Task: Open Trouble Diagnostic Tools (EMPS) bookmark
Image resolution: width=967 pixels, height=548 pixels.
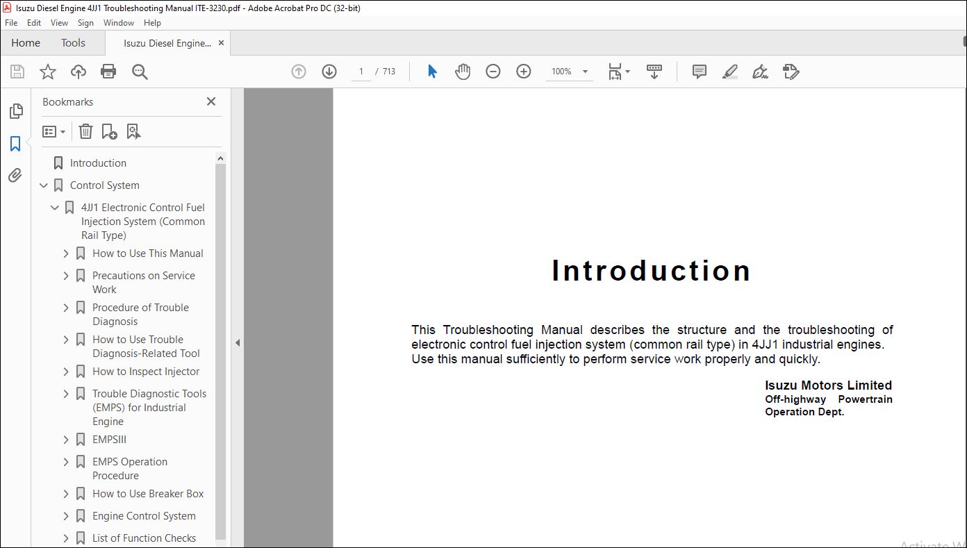Action: (x=149, y=408)
